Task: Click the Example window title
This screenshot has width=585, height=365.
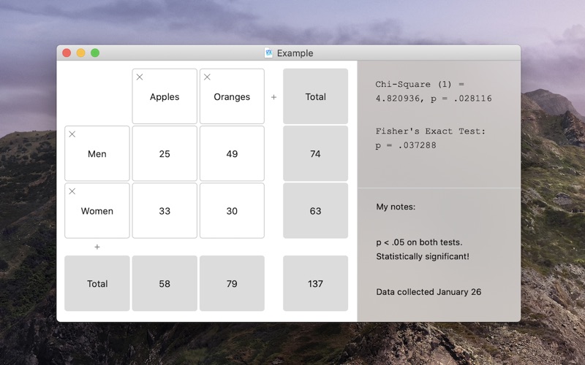Action: point(295,53)
